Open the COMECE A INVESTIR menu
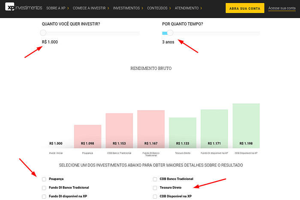Viewport: 300px width, 200px height. (91, 8)
